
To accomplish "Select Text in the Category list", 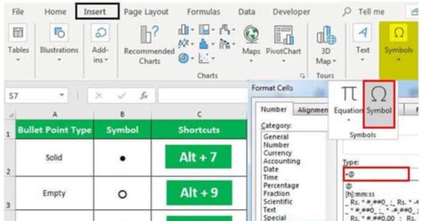I will click(x=270, y=209).
